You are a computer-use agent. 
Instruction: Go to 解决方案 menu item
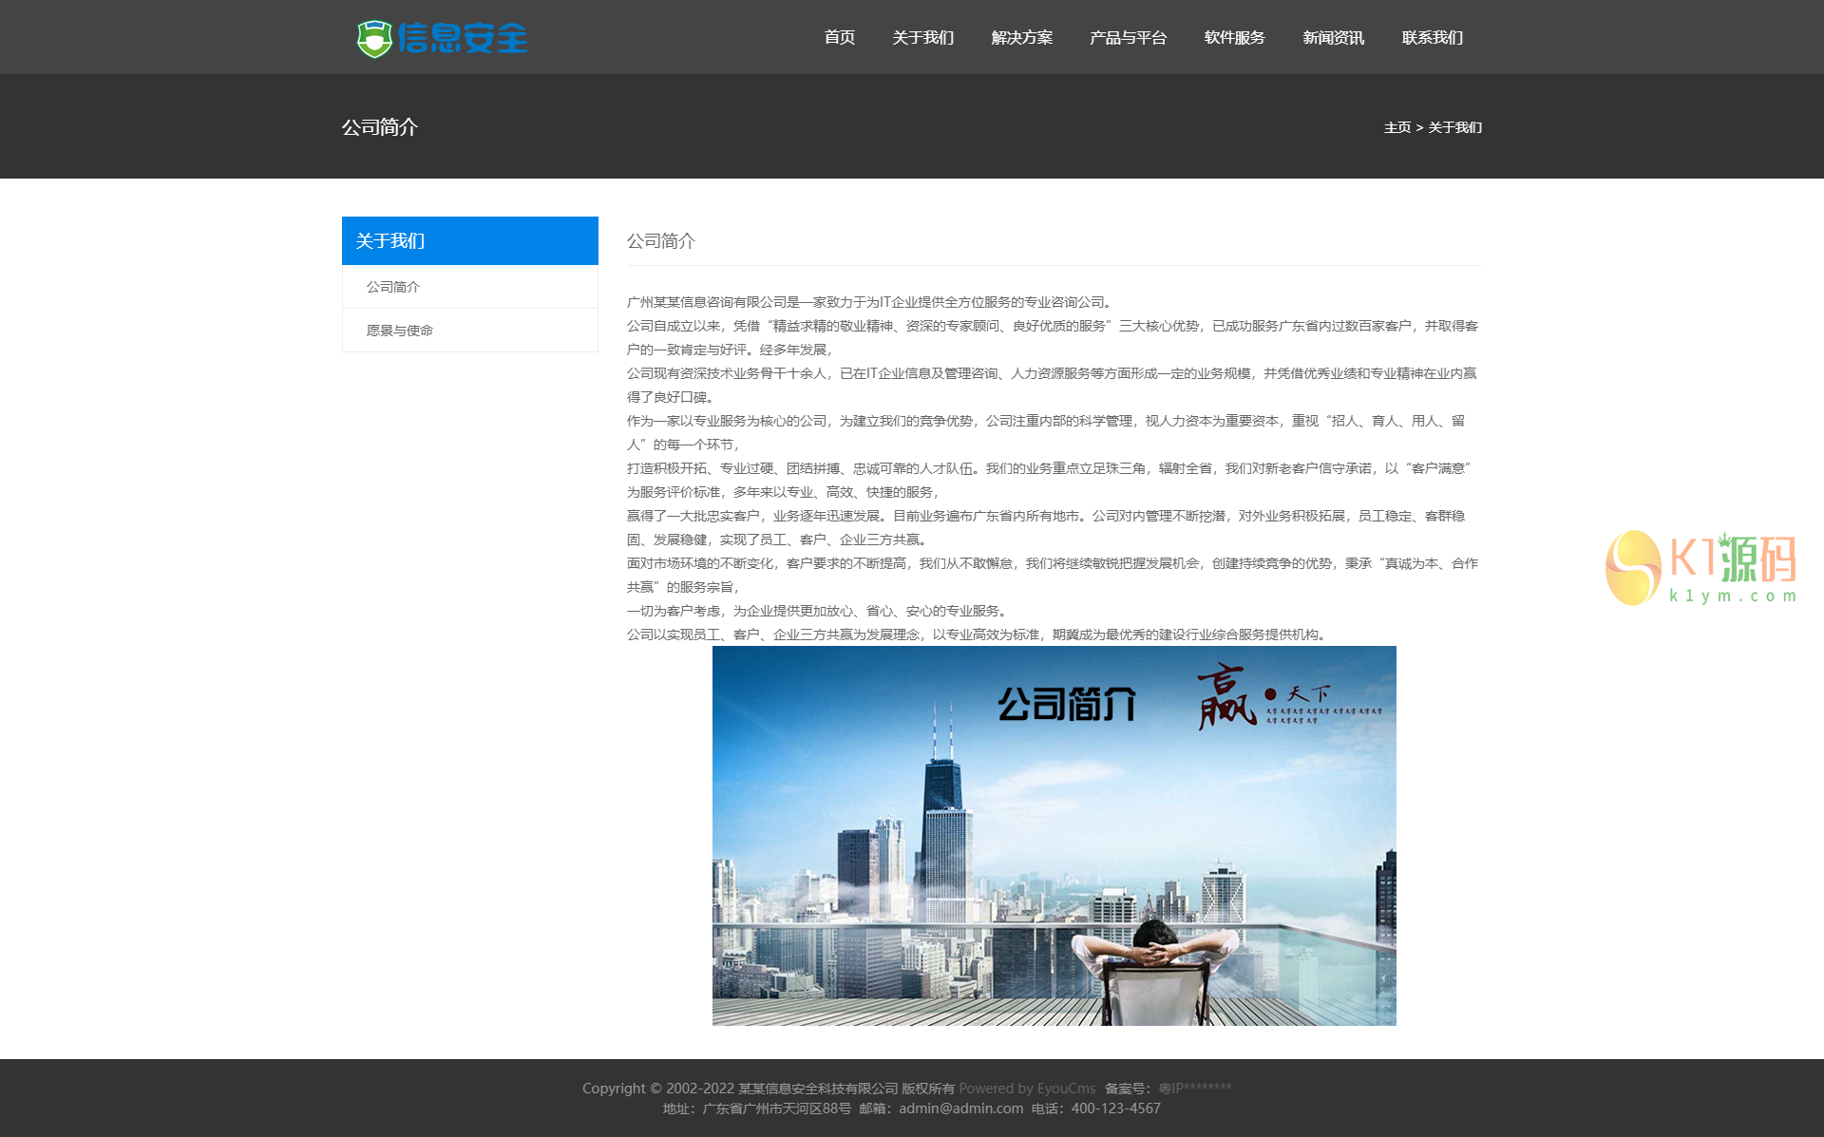1021,38
